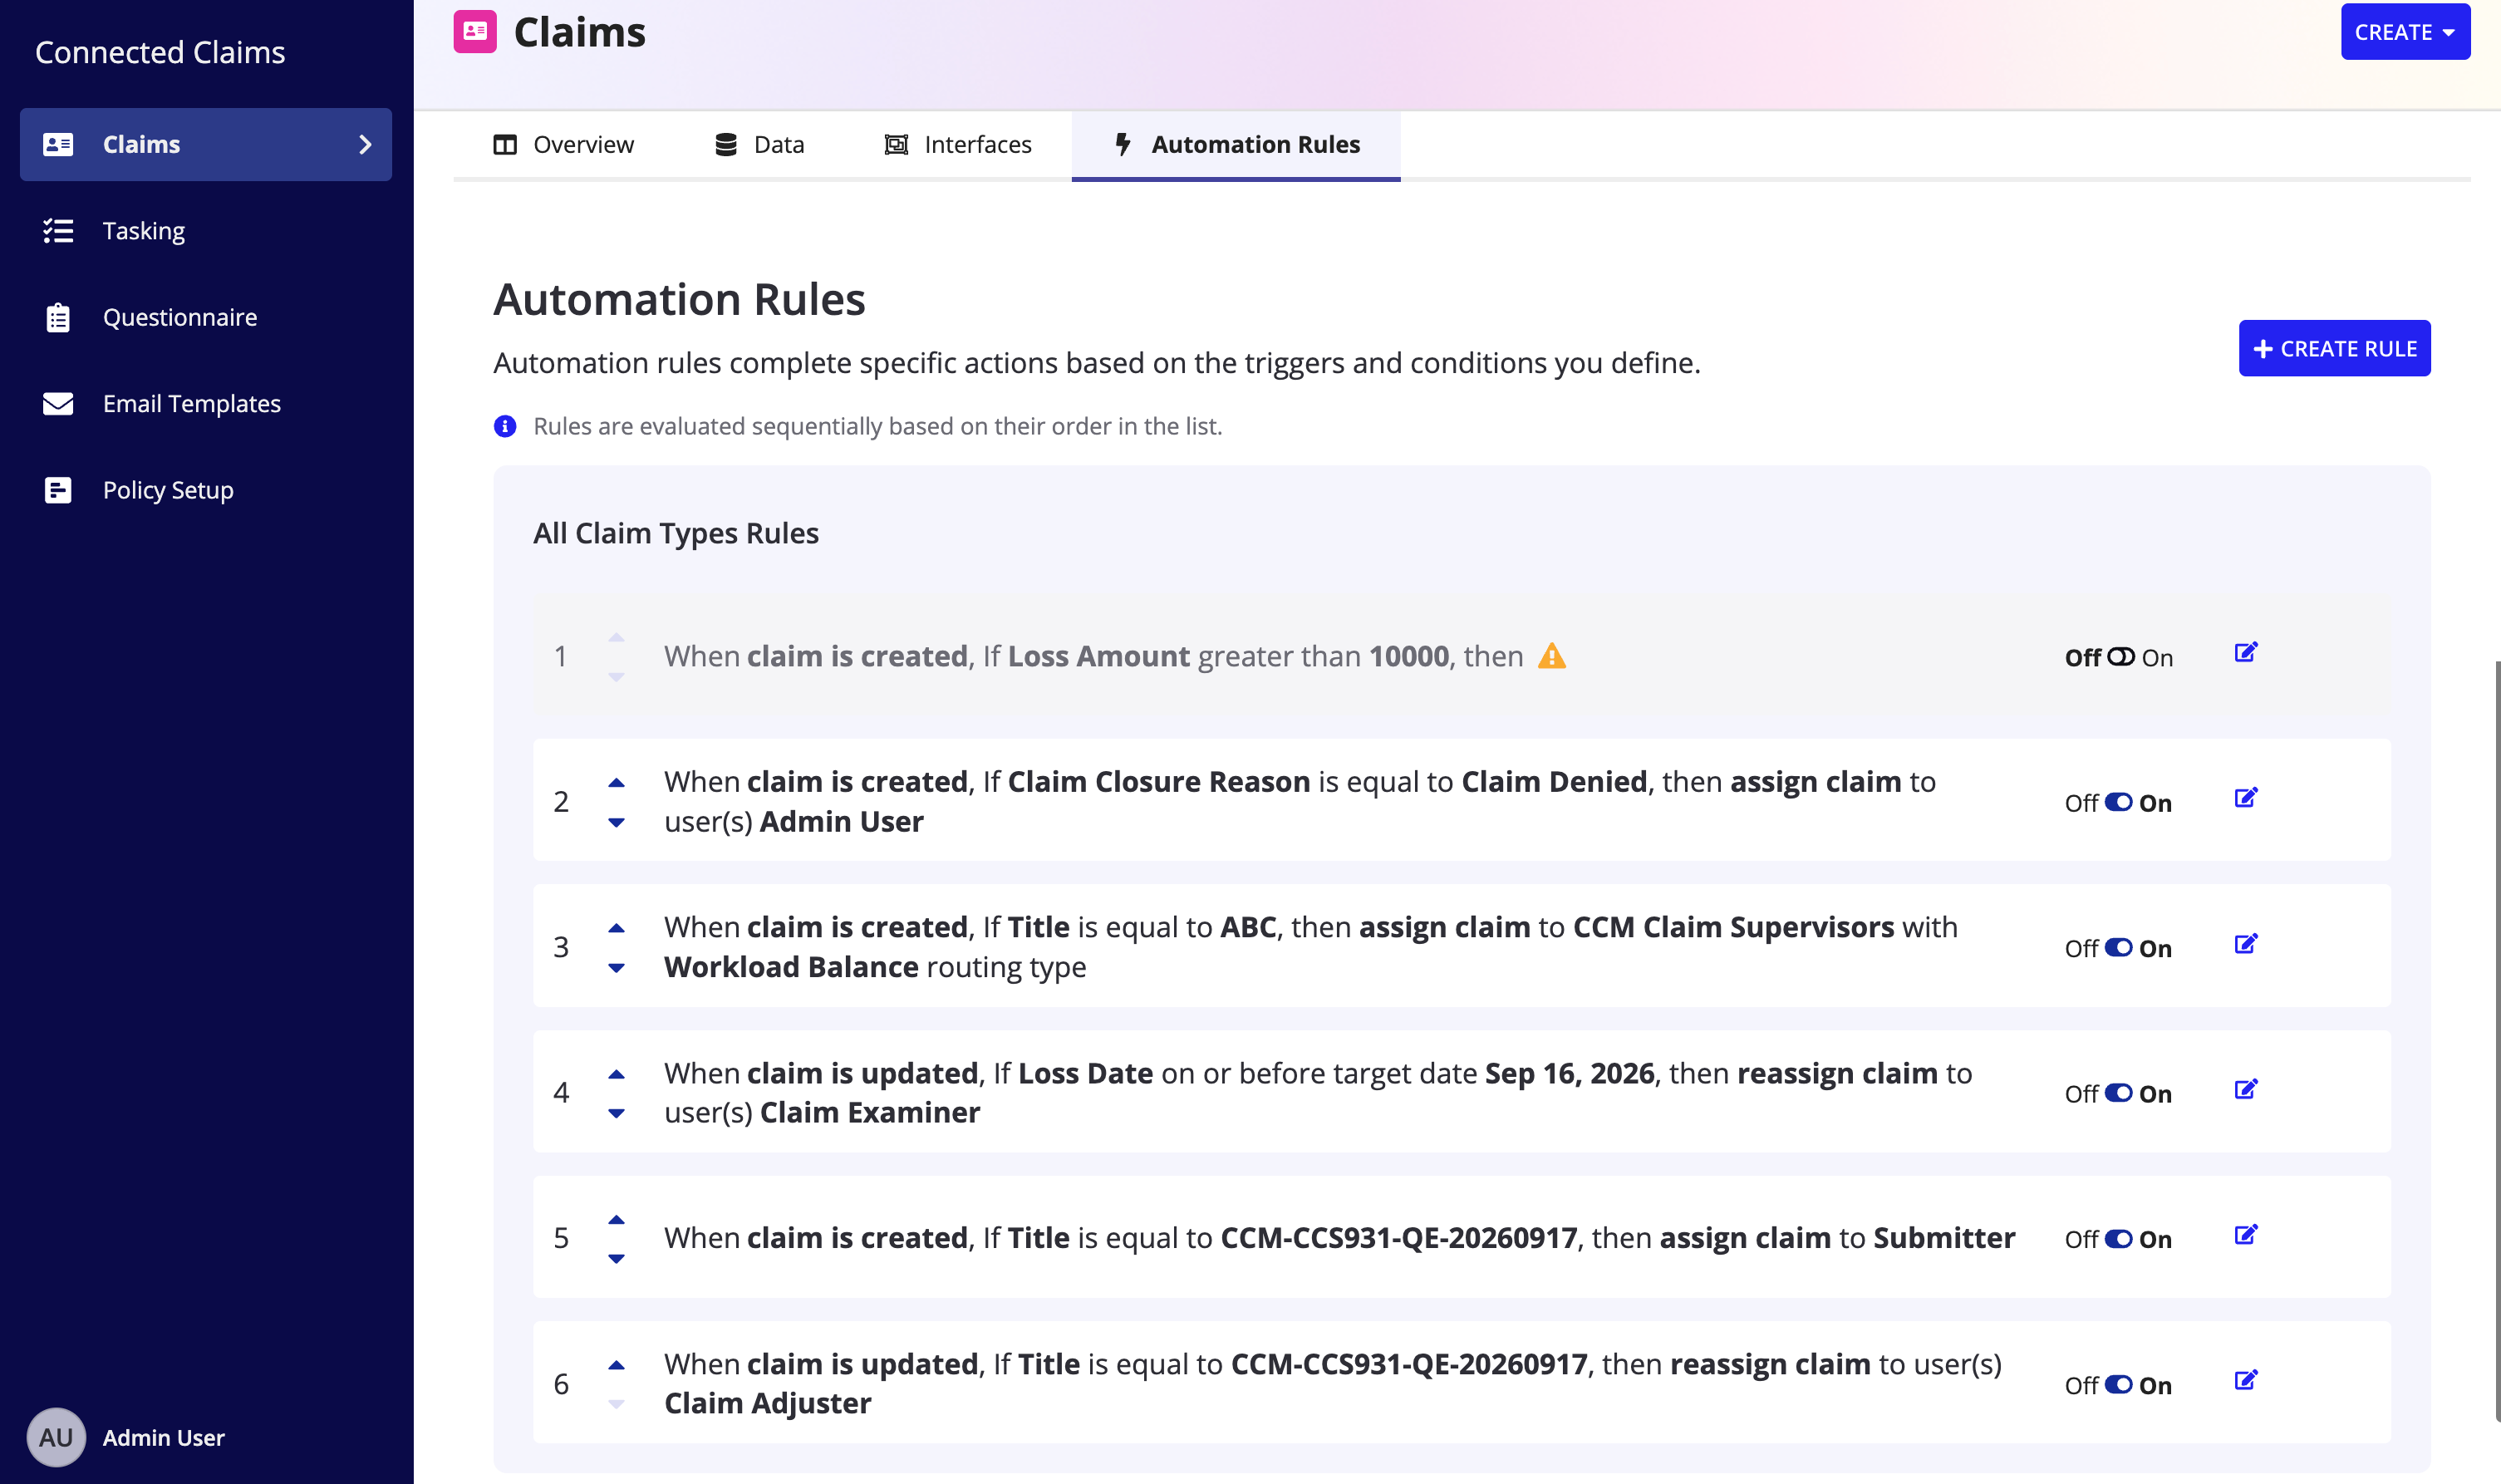2501x1484 pixels.
Task: Turn off rule 3 Workload Balance toggle
Action: point(2118,947)
